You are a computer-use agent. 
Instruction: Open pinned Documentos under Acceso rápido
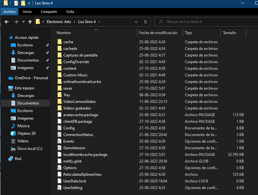28,60
